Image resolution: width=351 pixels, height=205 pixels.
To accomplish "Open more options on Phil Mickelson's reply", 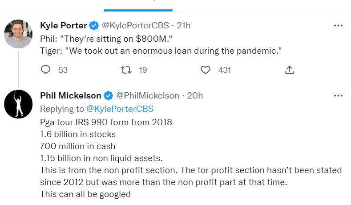I will (338, 96).
